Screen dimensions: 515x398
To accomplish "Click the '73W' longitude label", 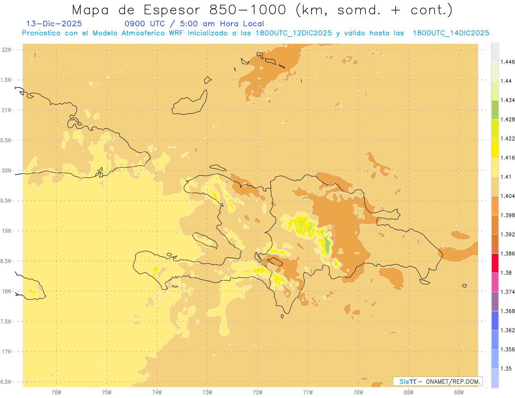I will click(x=207, y=392).
